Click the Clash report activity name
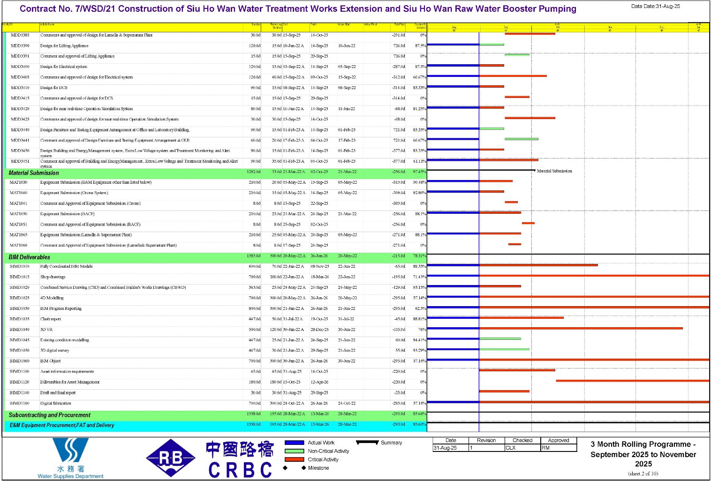711x481 pixels. (x=51, y=319)
